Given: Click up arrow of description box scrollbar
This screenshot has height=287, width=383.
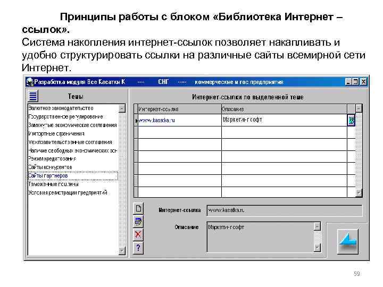Looking at the screenshot, I should pyautogui.click(x=317, y=226).
